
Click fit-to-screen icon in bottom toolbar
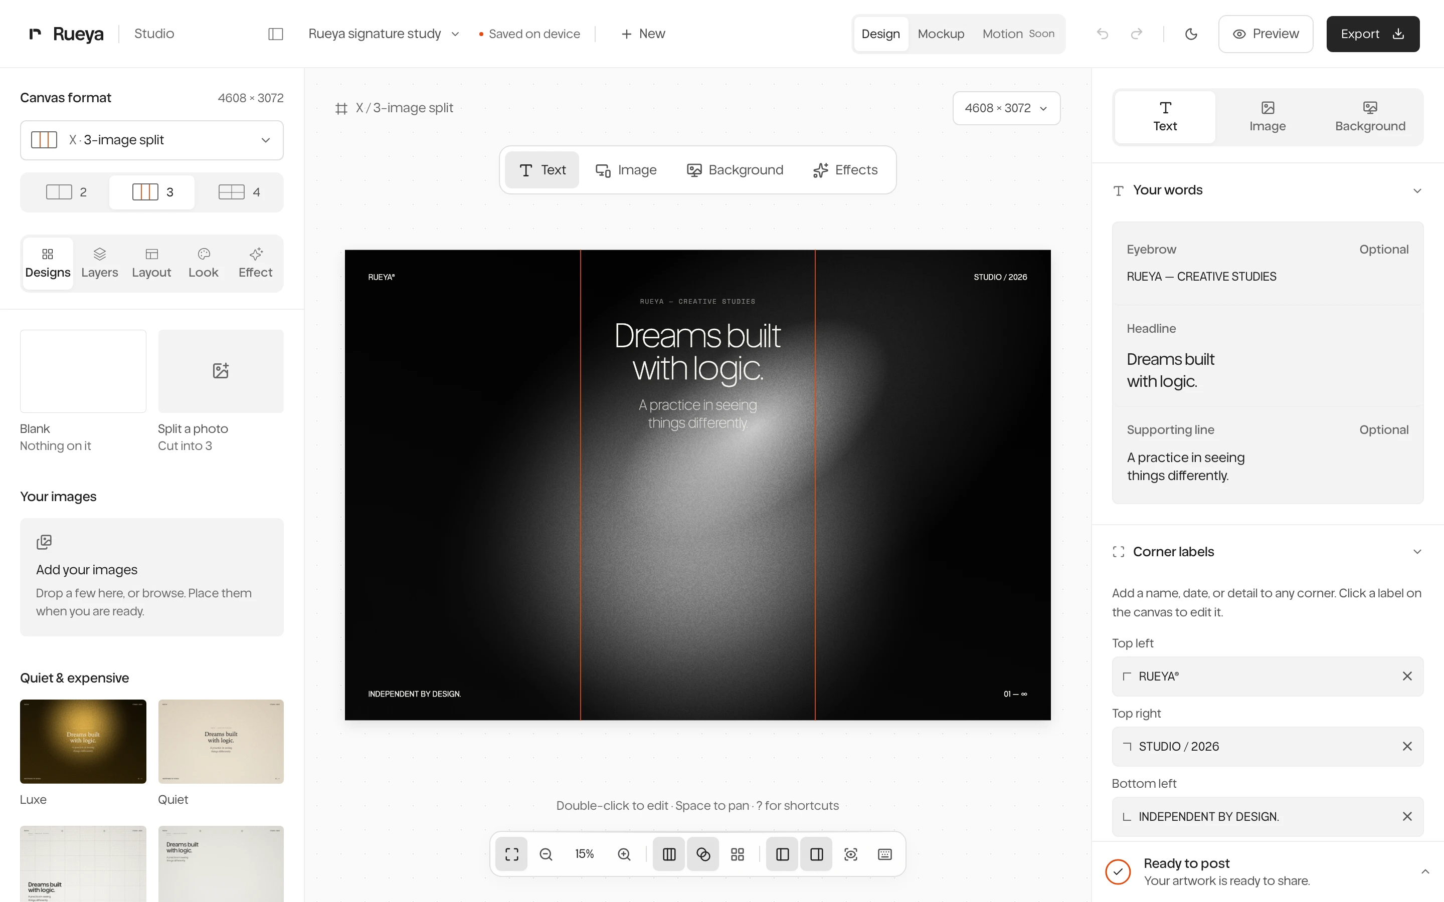click(511, 854)
